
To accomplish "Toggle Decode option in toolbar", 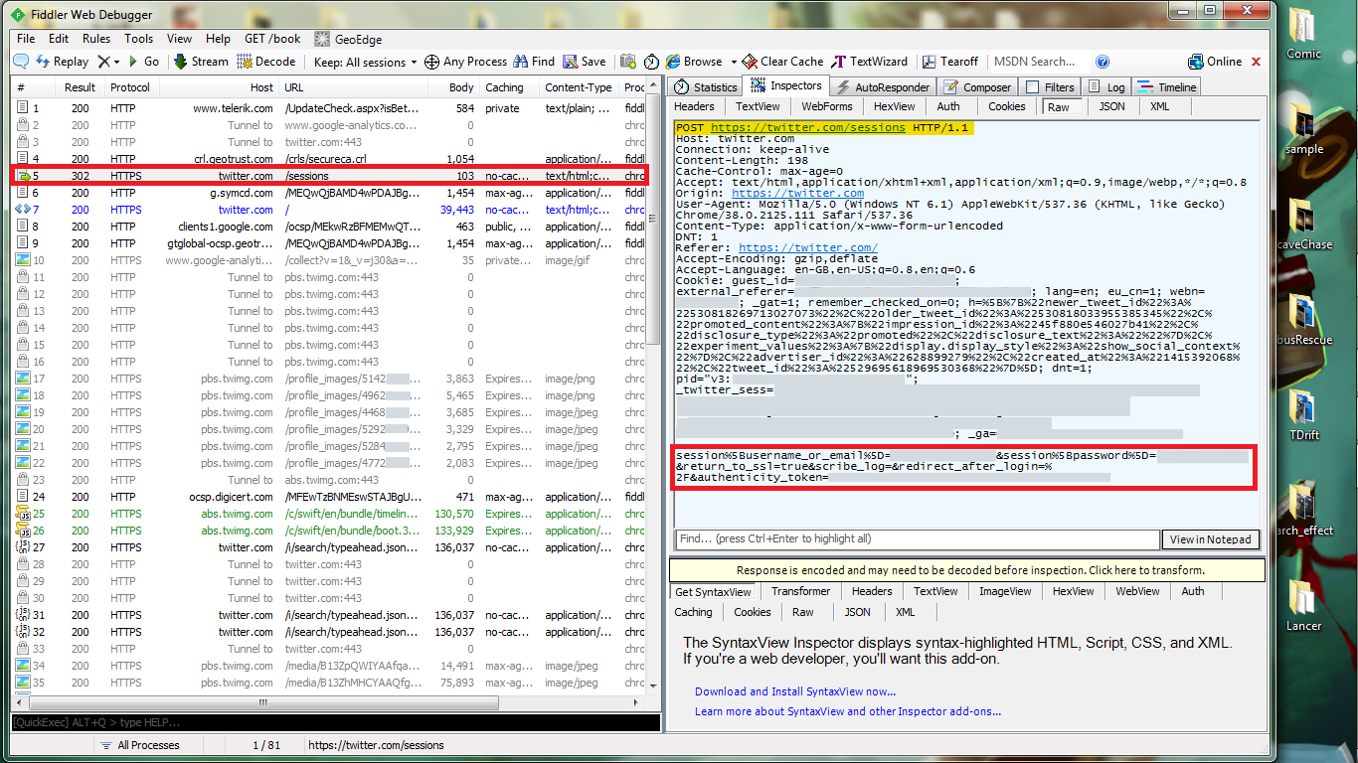I will tap(265, 62).
